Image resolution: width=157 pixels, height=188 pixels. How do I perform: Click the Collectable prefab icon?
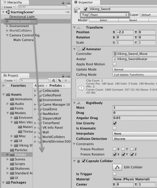point(40,91)
